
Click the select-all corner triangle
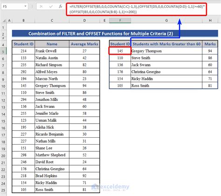pos(4,21)
